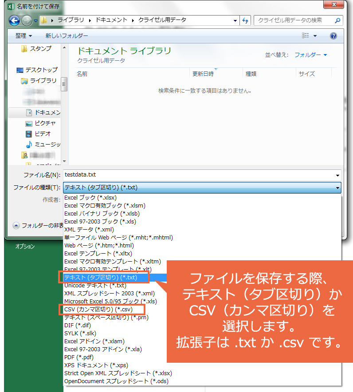Select ミュージック library in navigation pane

(x=43, y=145)
